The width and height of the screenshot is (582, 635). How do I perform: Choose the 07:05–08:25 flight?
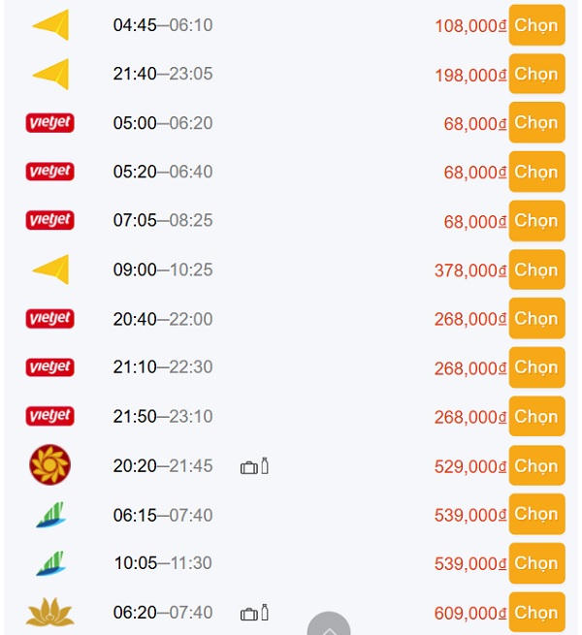tap(536, 221)
